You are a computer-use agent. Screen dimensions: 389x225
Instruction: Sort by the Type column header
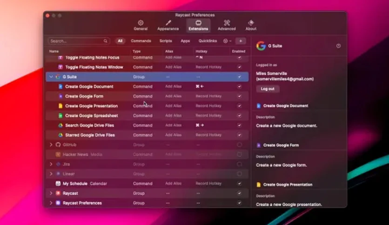[136, 51]
